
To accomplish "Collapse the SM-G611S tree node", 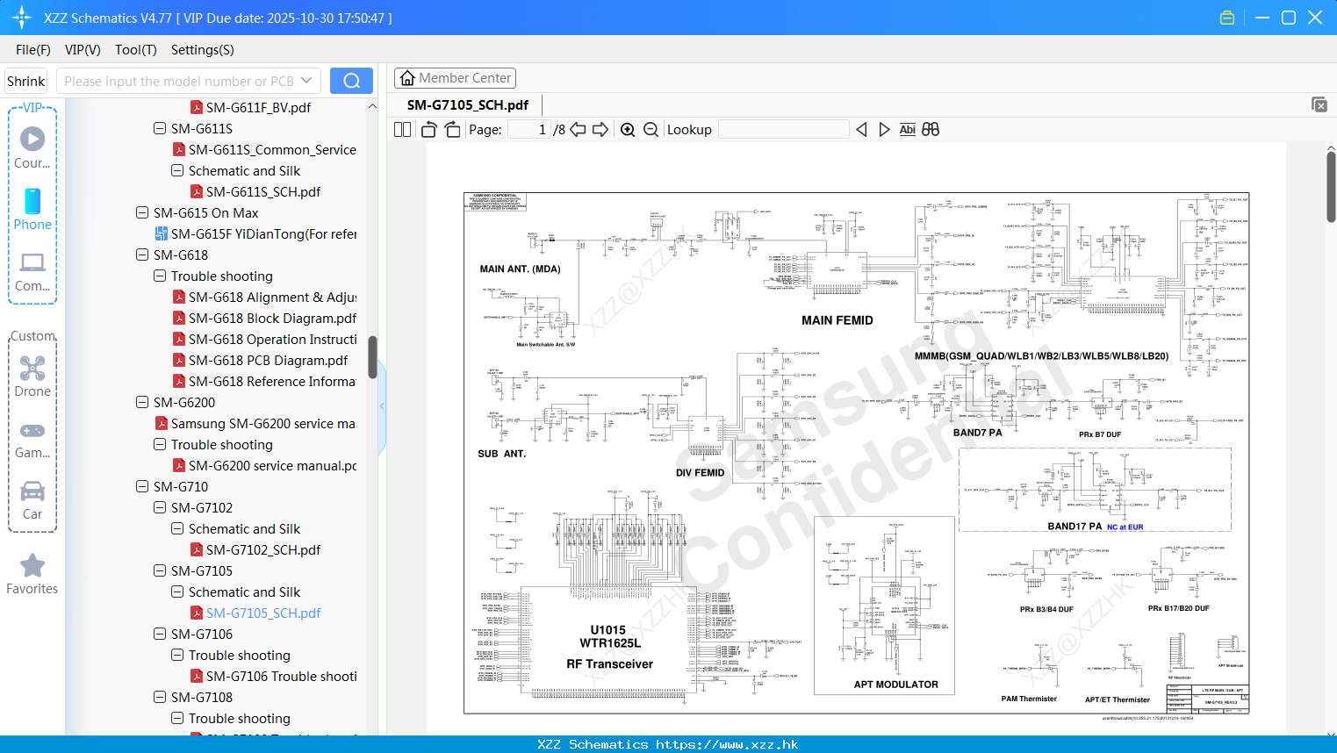I will 160,128.
